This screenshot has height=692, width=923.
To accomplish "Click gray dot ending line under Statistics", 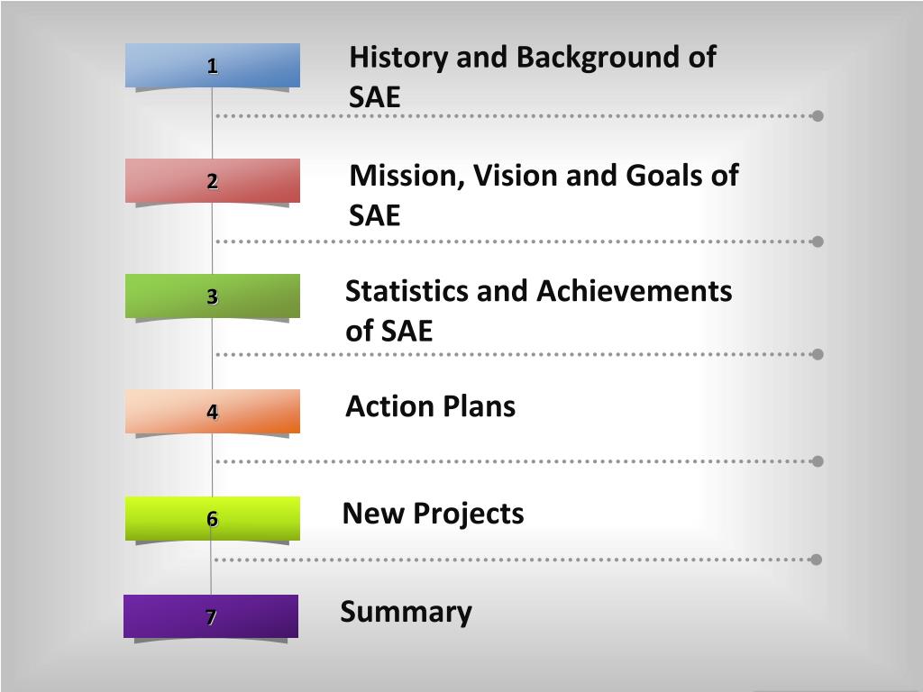I will (817, 354).
